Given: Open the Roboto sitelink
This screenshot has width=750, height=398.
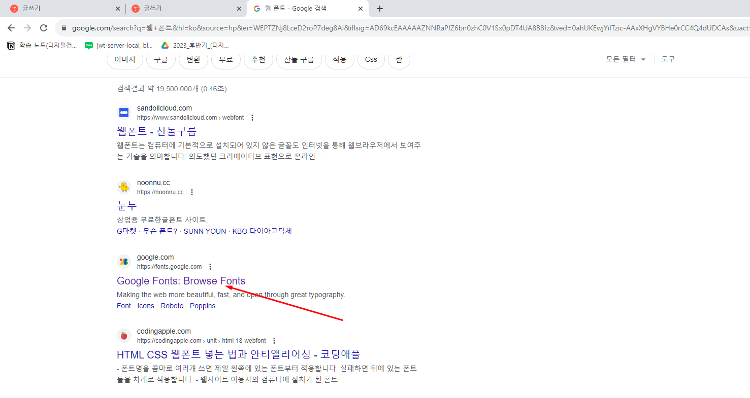Looking at the screenshot, I should click(172, 306).
